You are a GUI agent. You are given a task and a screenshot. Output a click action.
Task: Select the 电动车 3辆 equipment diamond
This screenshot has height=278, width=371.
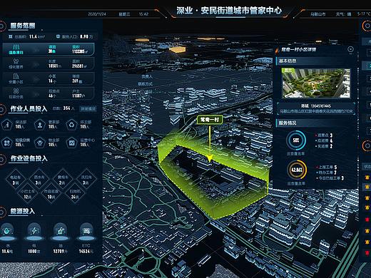[x=16, y=180]
